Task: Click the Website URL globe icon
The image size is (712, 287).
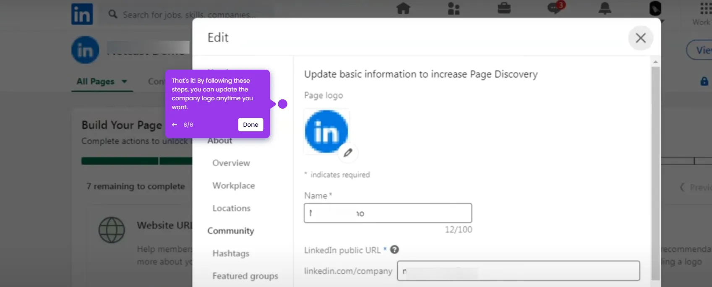Action: tap(112, 230)
